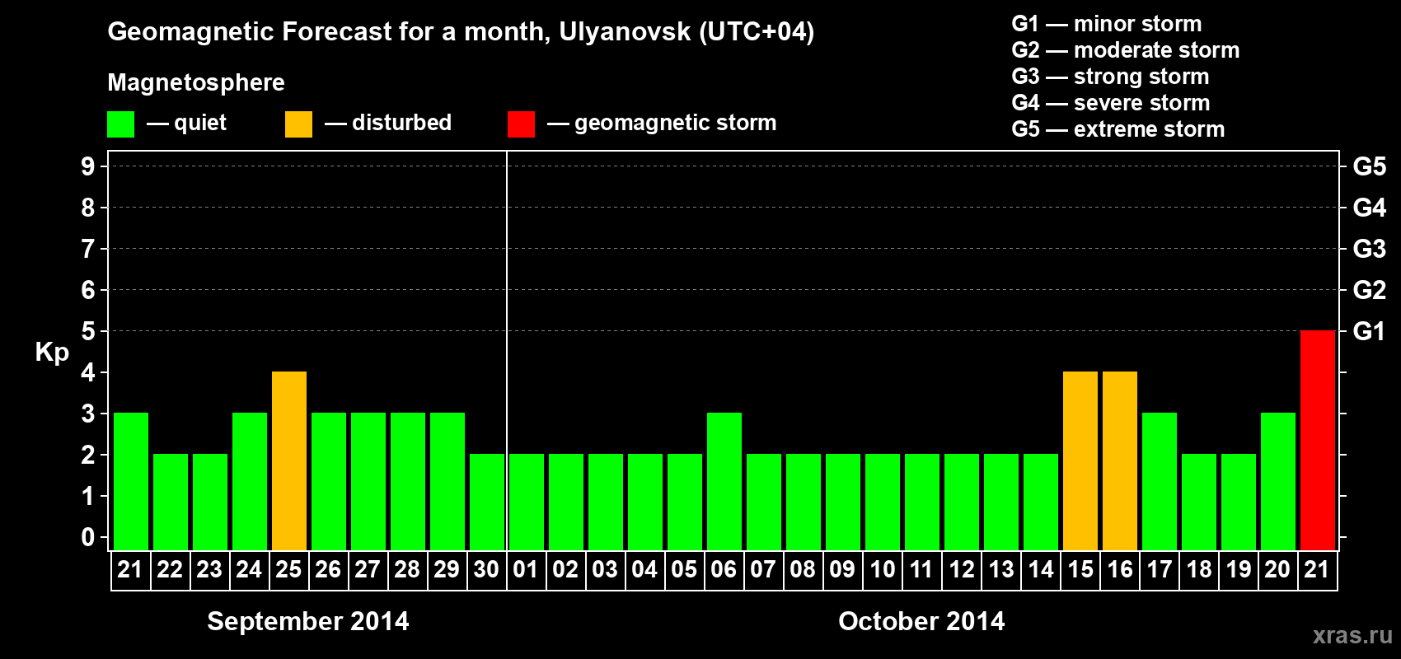Click the 'October 2014' month label
This screenshot has width=1401, height=659.
point(921,621)
